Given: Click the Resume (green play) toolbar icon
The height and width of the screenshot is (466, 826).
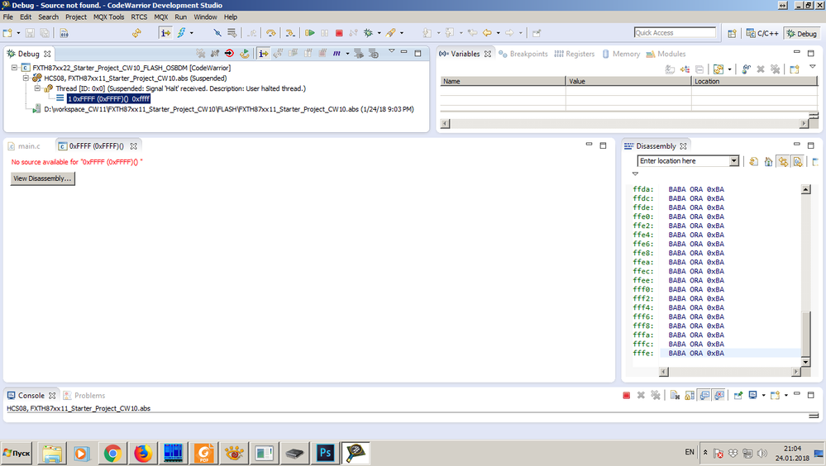Looking at the screenshot, I should [310, 33].
